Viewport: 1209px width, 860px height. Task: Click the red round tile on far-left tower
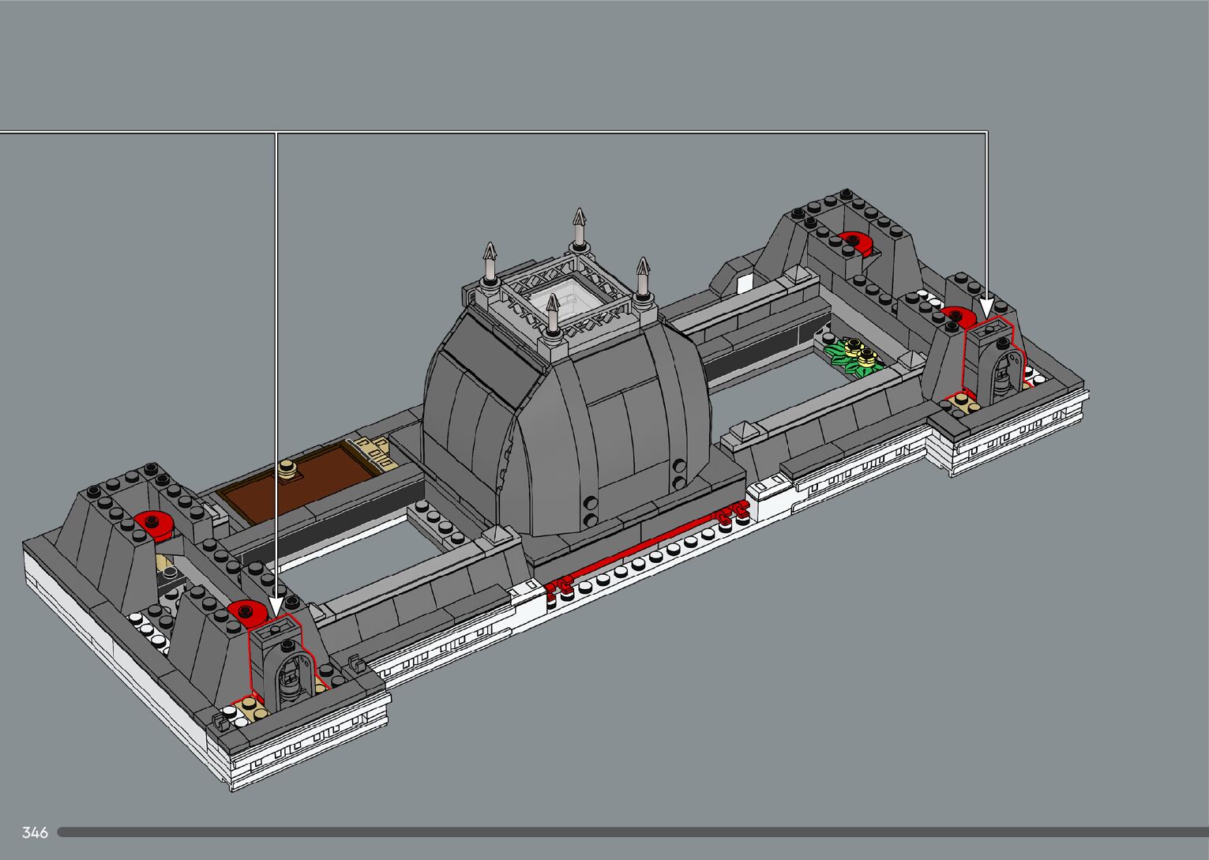[x=153, y=523]
